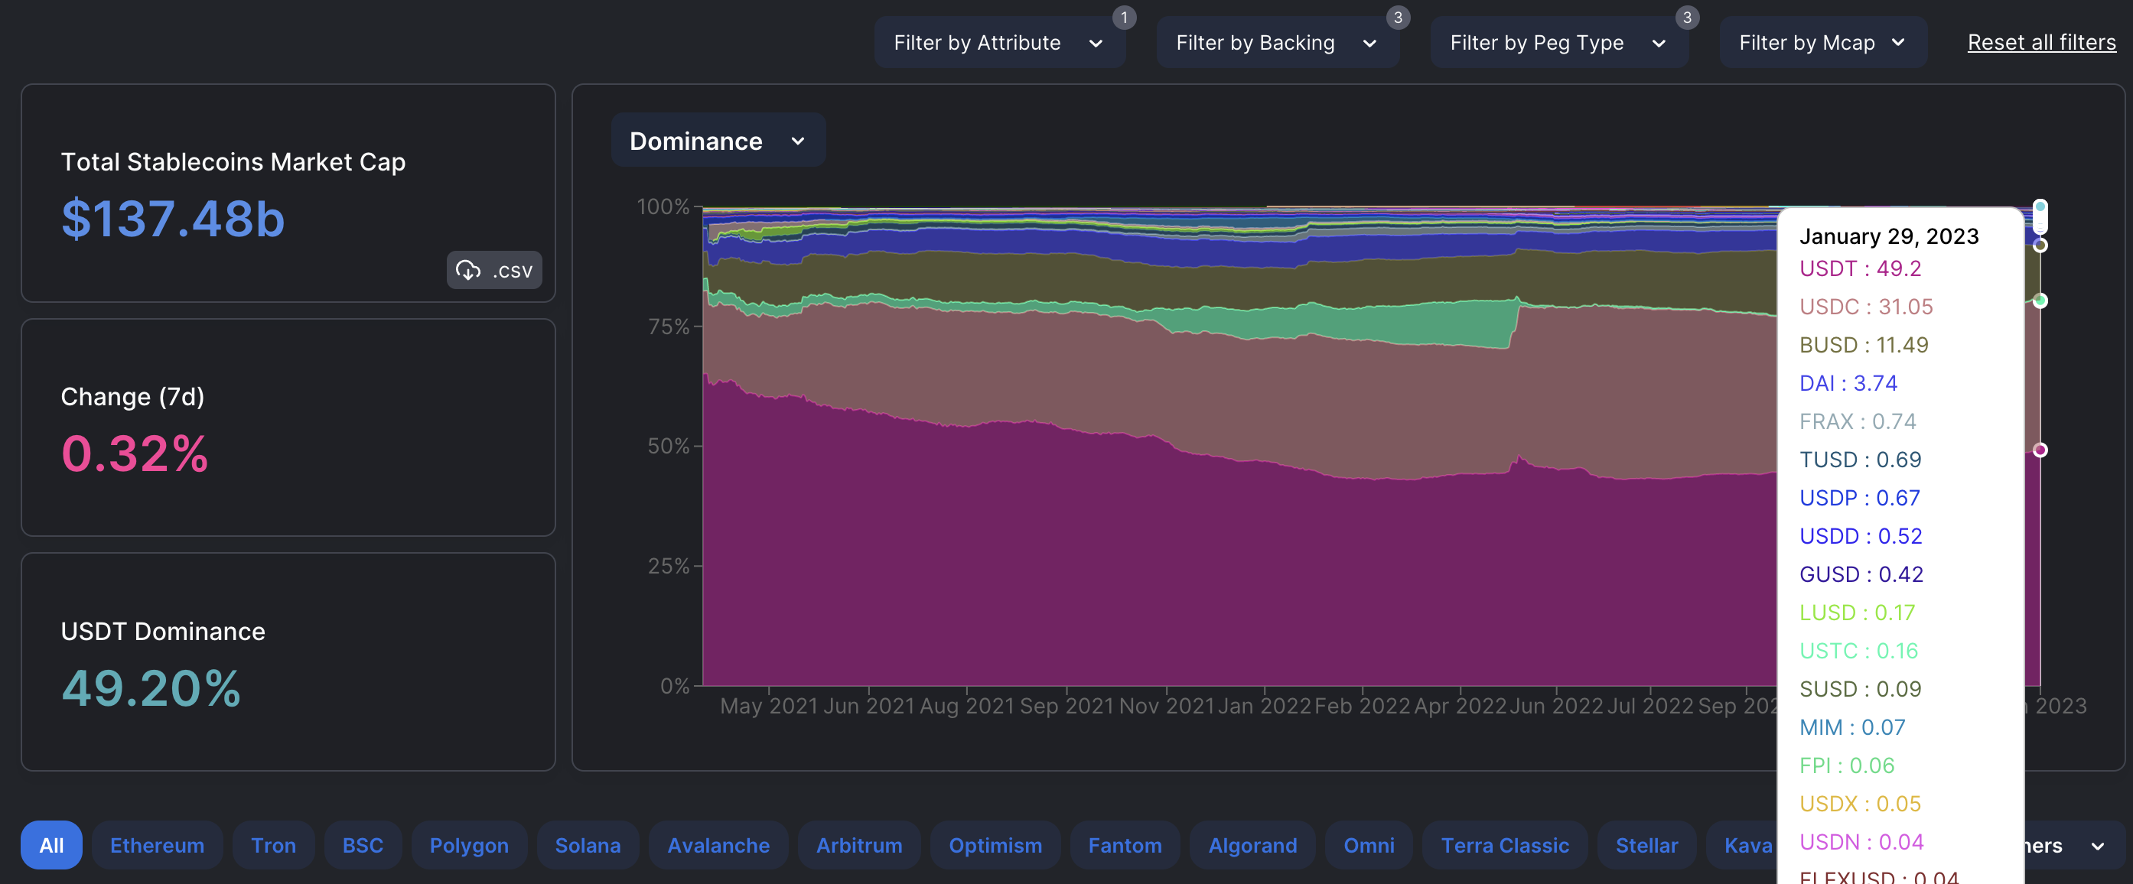Click the BUSD : 11.49 tooltip entry
This screenshot has height=884, width=2133.
pyautogui.click(x=1863, y=344)
